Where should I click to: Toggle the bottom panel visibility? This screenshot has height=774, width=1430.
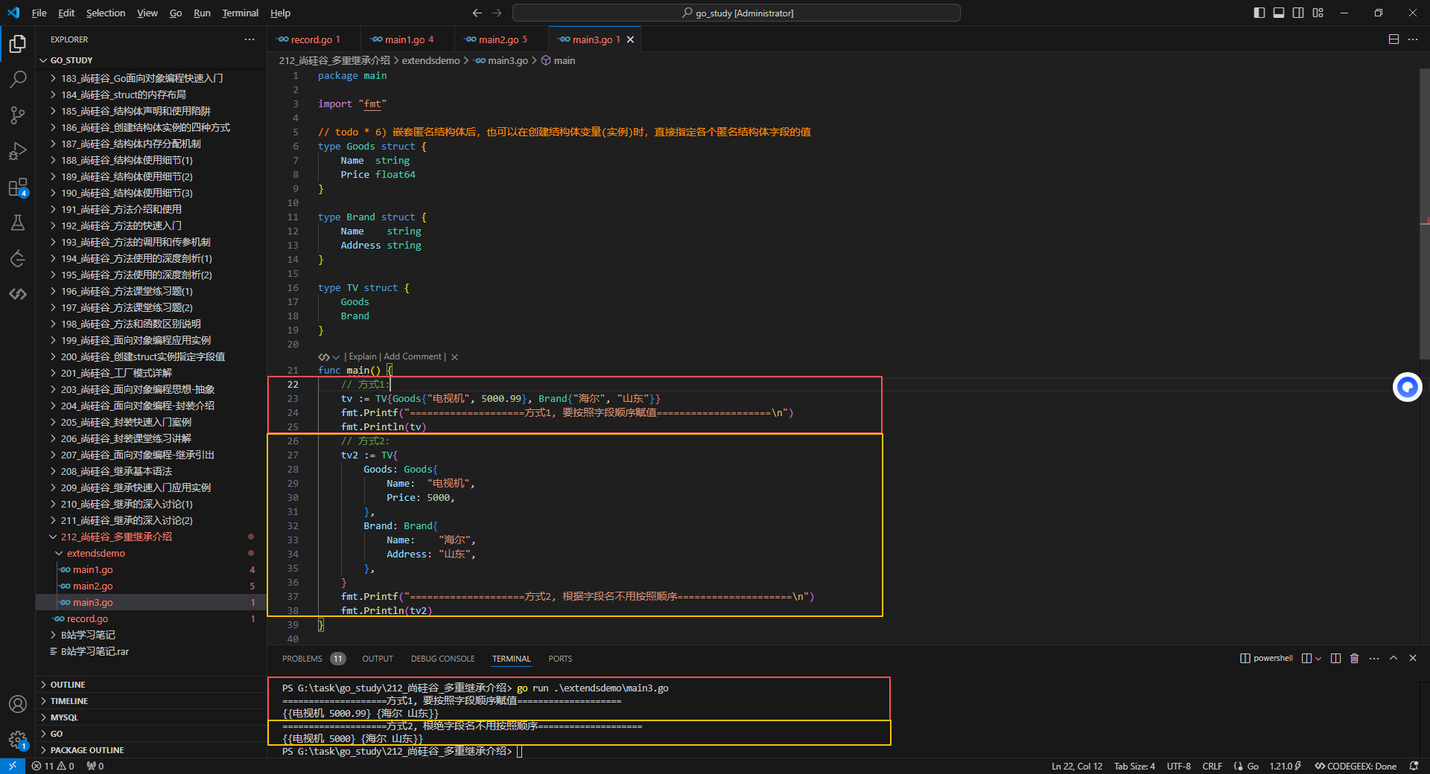(x=1279, y=13)
